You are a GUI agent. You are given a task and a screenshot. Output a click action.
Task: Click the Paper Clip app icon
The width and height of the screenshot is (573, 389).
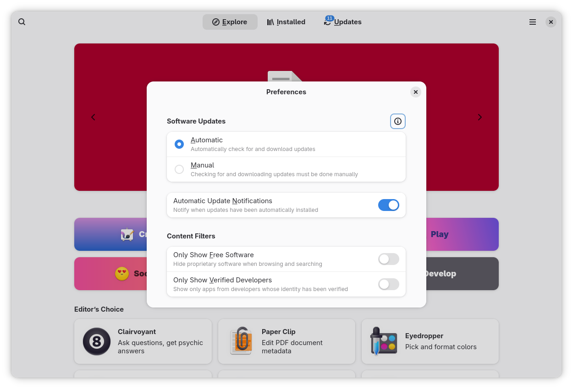[241, 341]
